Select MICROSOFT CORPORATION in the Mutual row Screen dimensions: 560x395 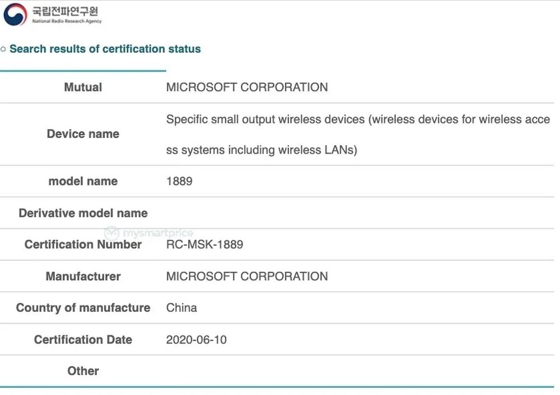(247, 87)
